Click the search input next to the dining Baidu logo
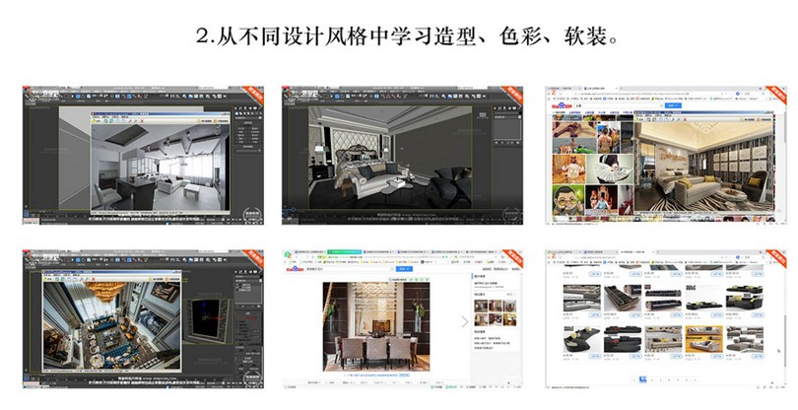This screenshot has width=798, height=410. pos(349,268)
